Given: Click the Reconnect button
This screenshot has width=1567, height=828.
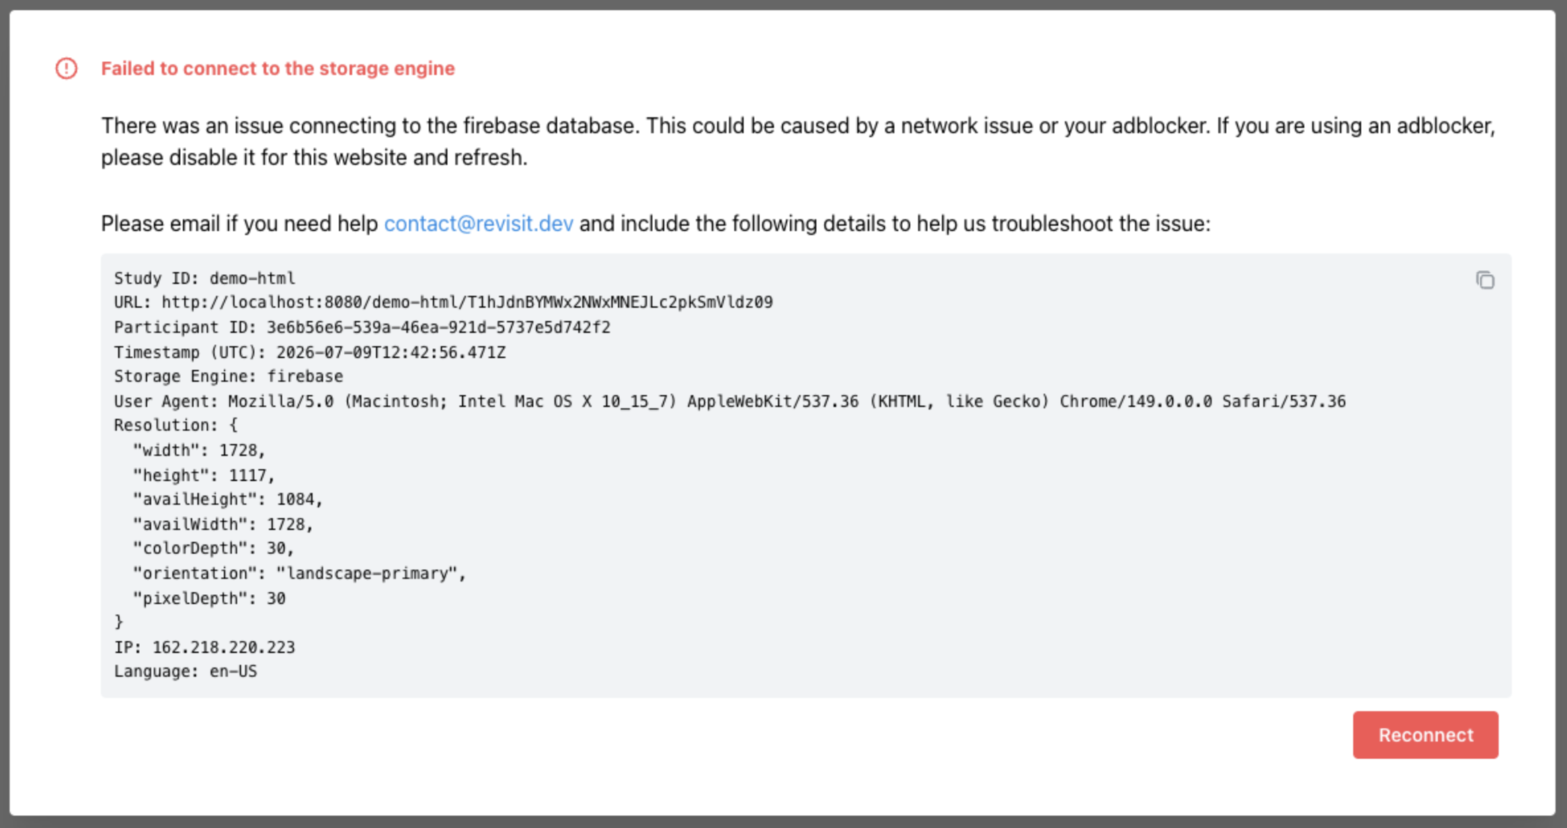Looking at the screenshot, I should (x=1425, y=735).
